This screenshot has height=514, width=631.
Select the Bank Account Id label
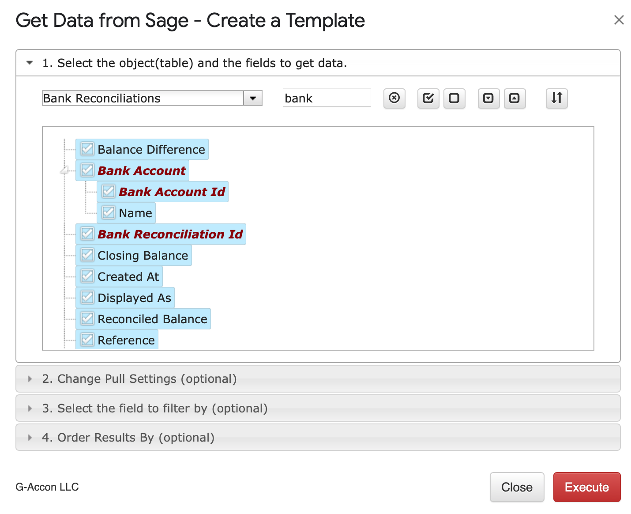(172, 192)
